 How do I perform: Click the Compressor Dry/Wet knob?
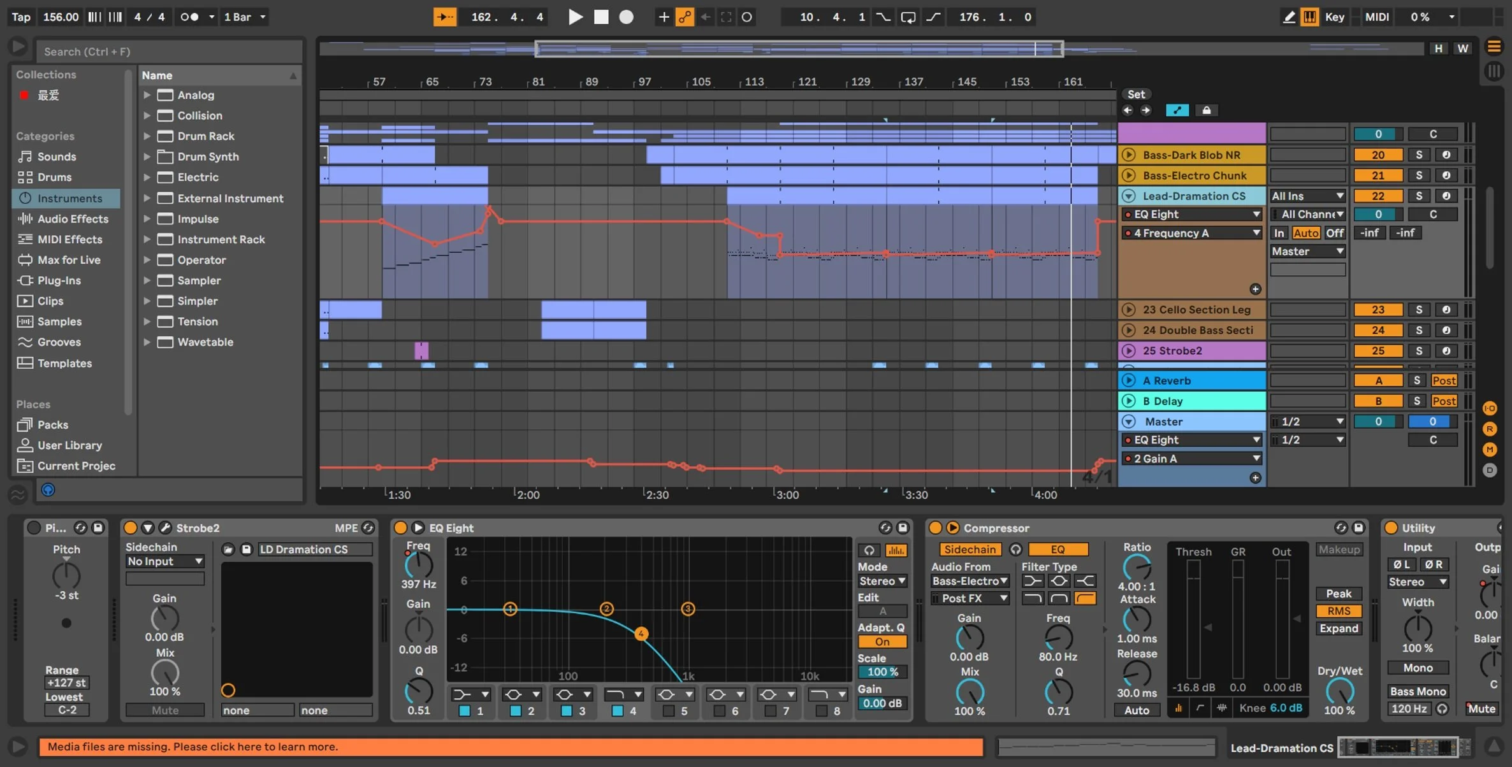[1339, 691]
